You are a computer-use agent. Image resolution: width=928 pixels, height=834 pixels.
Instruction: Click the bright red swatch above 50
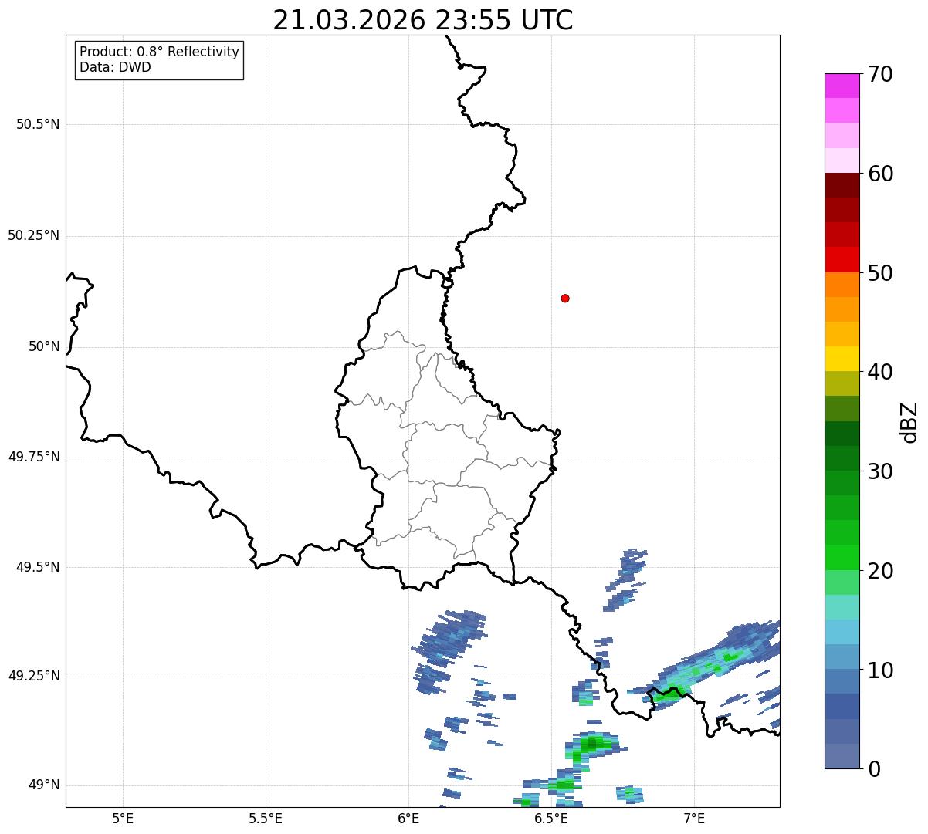point(842,259)
